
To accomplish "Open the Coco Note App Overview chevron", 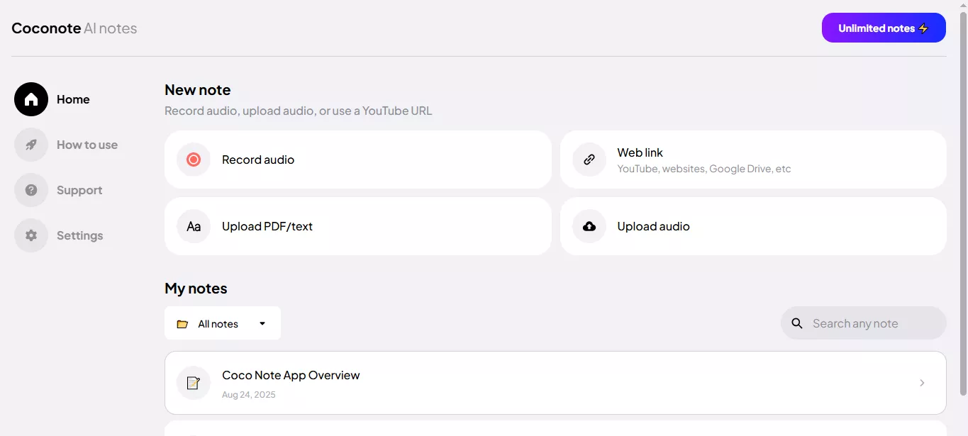I will pos(922,383).
